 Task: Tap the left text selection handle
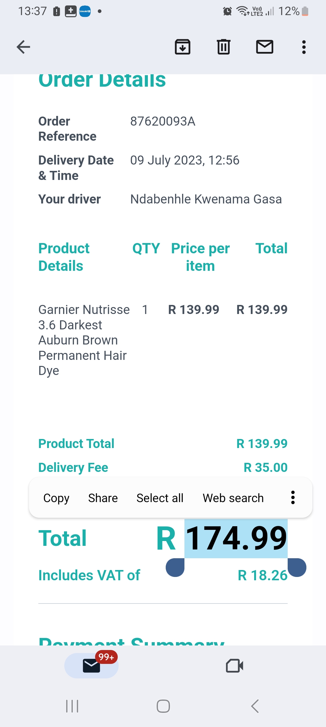[175, 567]
